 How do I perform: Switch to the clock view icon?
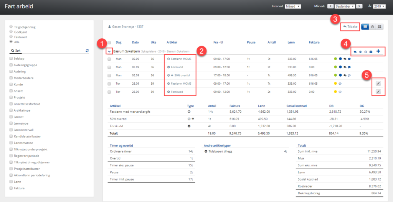pyautogui.click(x=372, y=27)
